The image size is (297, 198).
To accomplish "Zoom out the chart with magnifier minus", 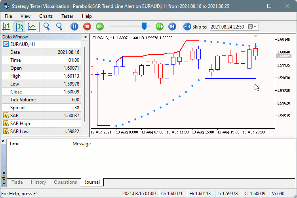I will tap(59, 27).
